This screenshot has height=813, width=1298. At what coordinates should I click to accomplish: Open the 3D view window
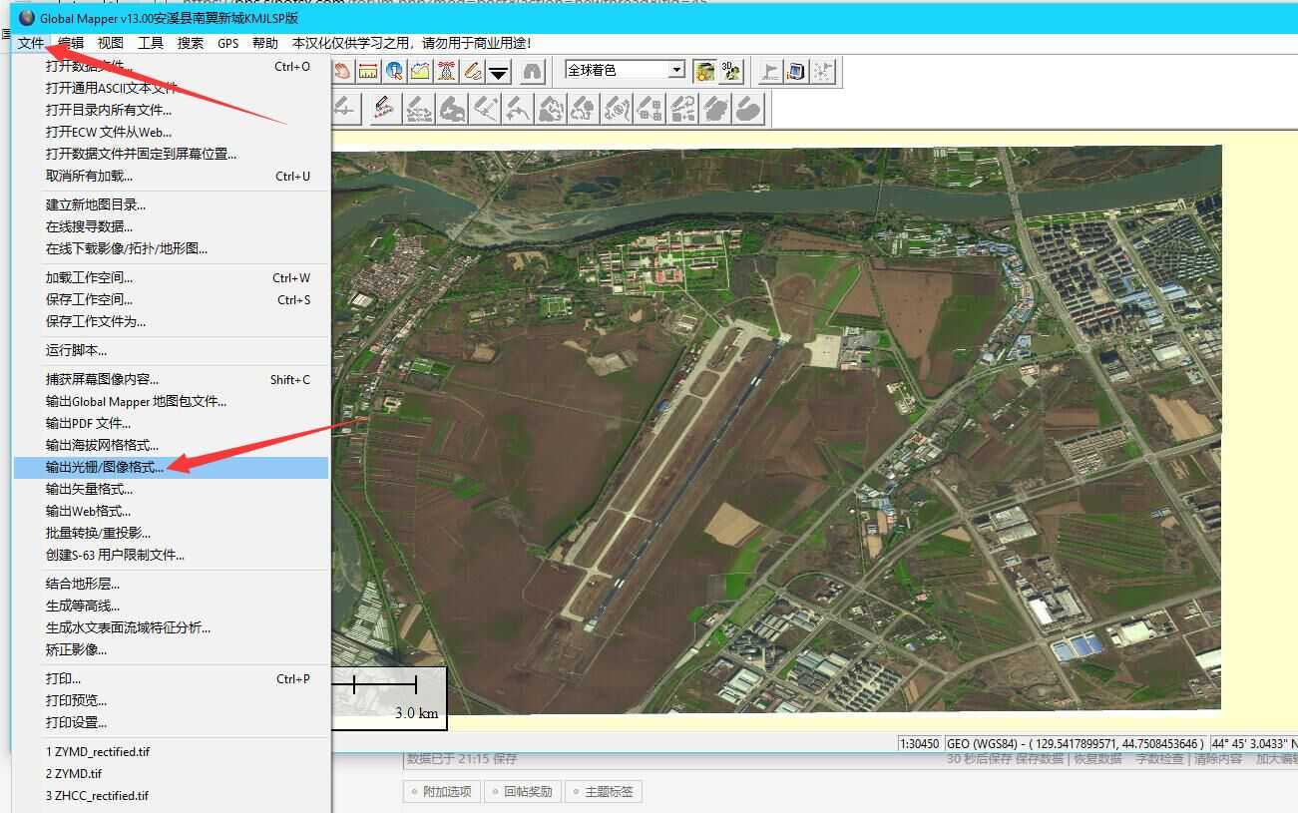tap(731, 71)
